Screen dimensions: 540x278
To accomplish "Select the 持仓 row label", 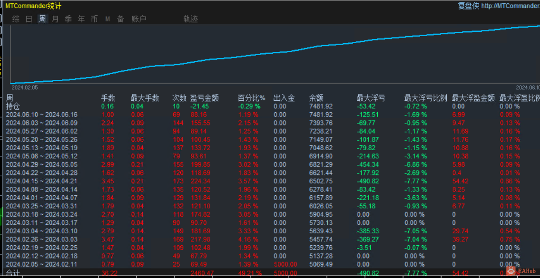I will [13, 106].
